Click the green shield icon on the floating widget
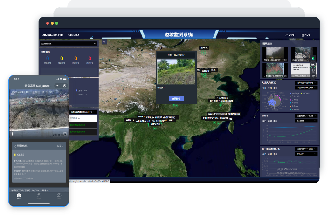This screenshot has height=217, width=331. click(313, 58)
